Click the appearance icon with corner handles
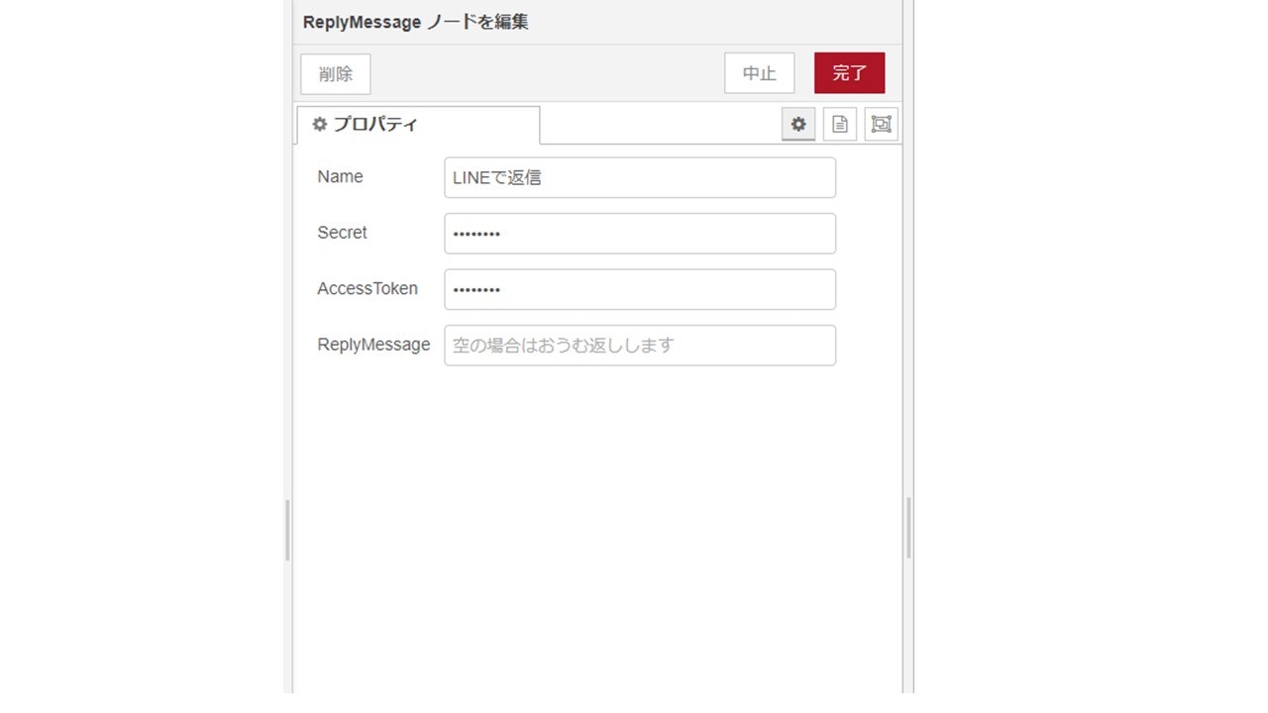The height and width of the screenshot is (713, 1268). pyautogui.click(x=880, y=124)
